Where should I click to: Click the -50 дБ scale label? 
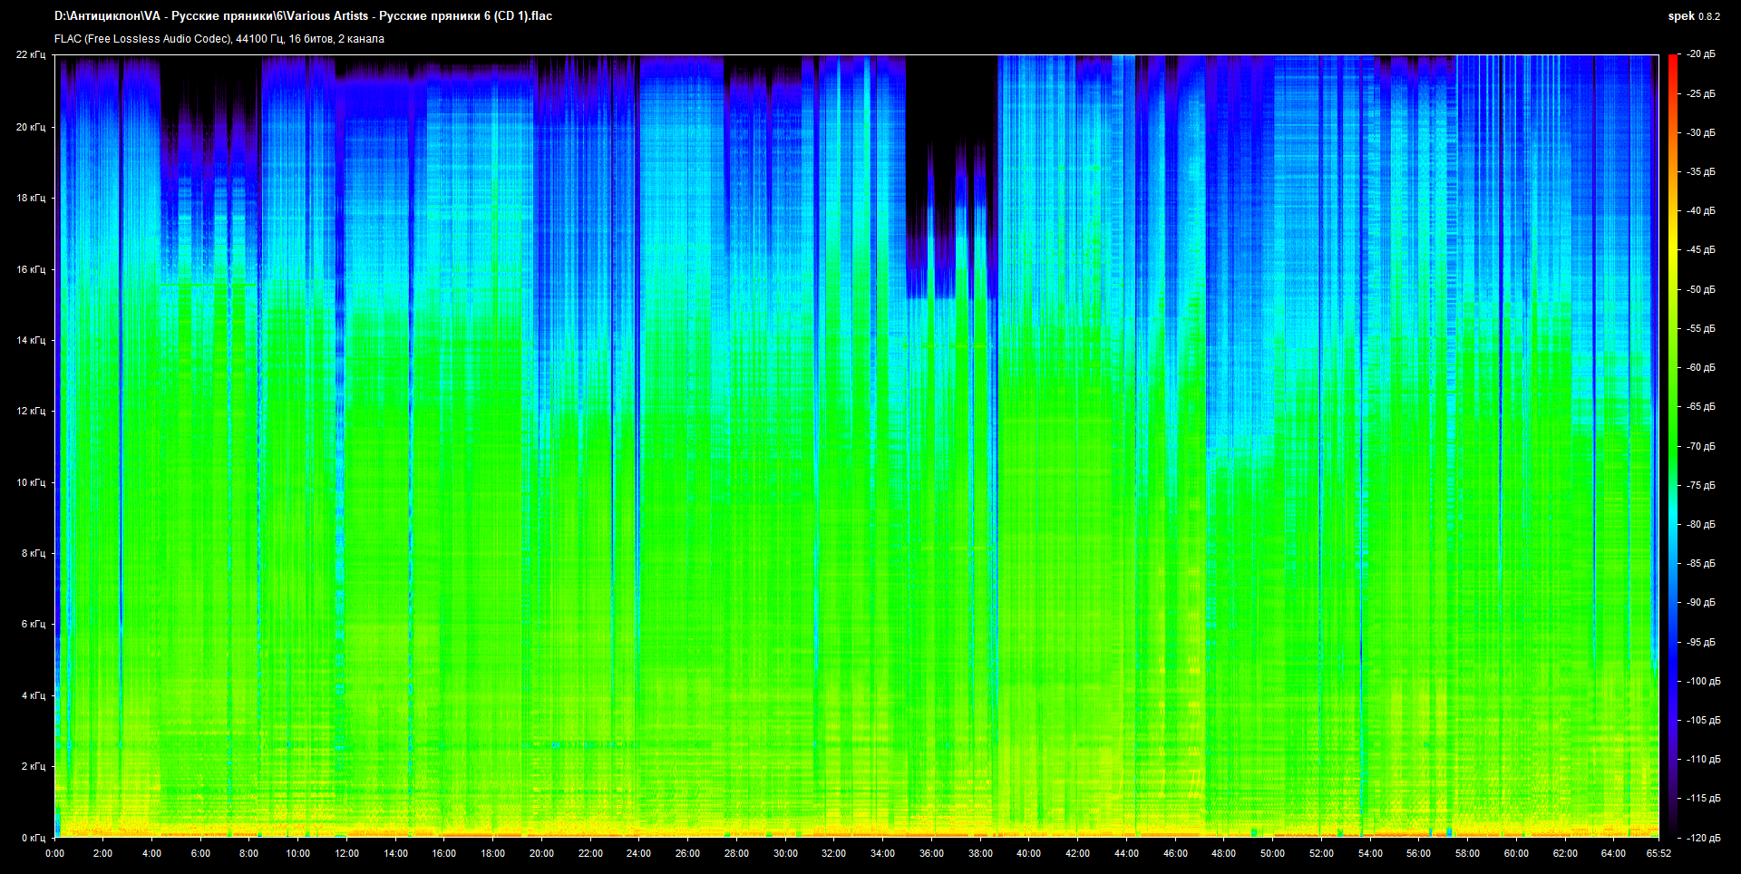click(x=1701, y=289)
